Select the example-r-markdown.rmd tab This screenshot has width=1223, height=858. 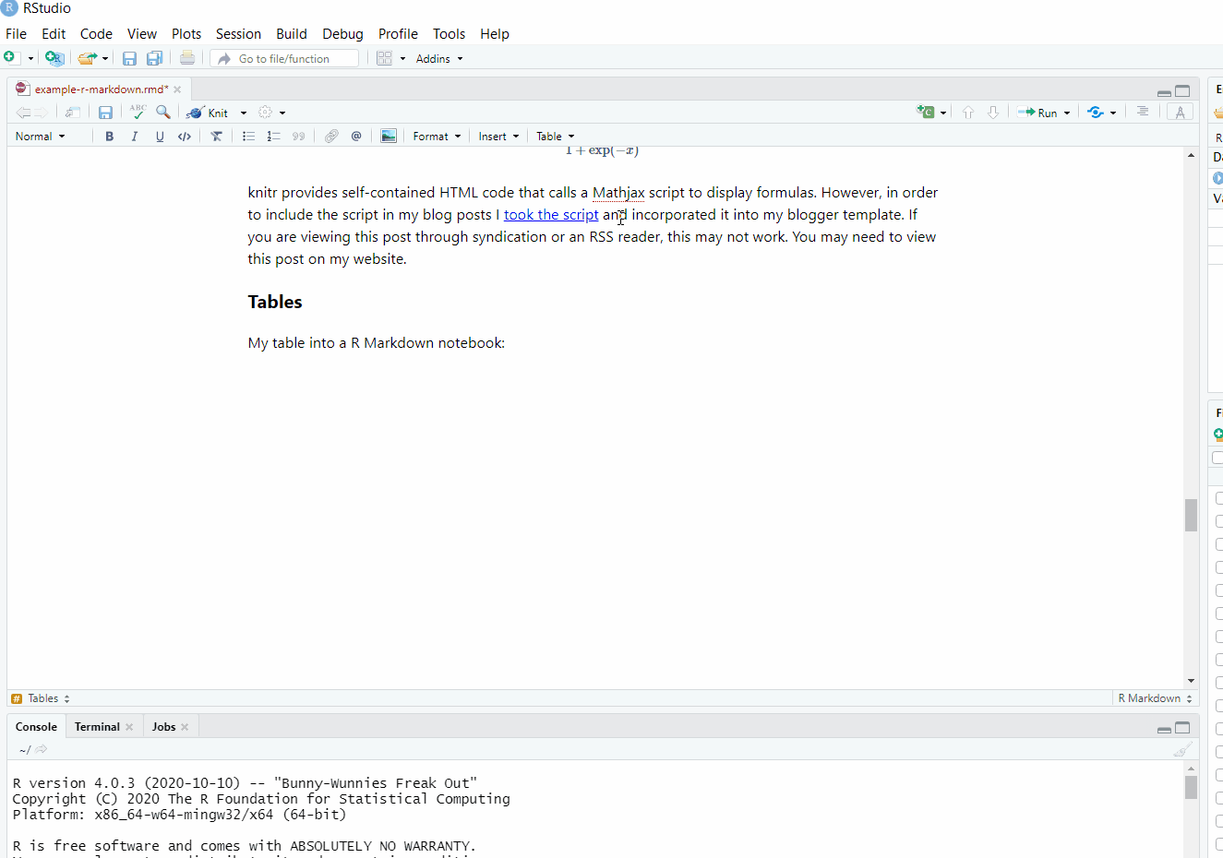(100, 89)
